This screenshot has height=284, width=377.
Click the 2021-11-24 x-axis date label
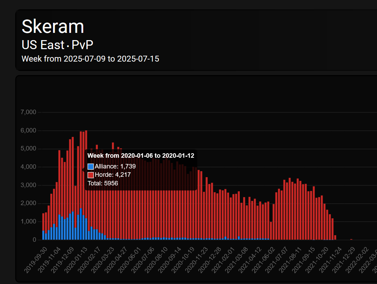click(330, 260)
